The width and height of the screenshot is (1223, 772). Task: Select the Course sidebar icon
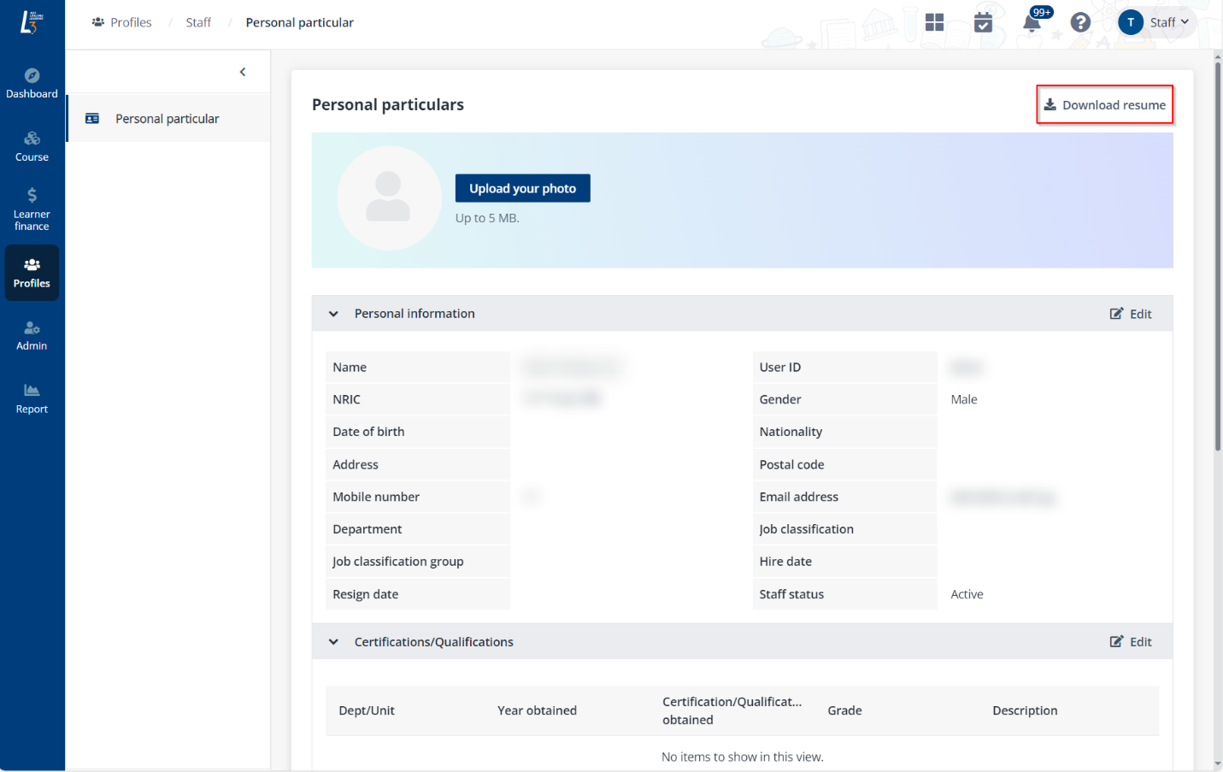(x=32, y=145)
